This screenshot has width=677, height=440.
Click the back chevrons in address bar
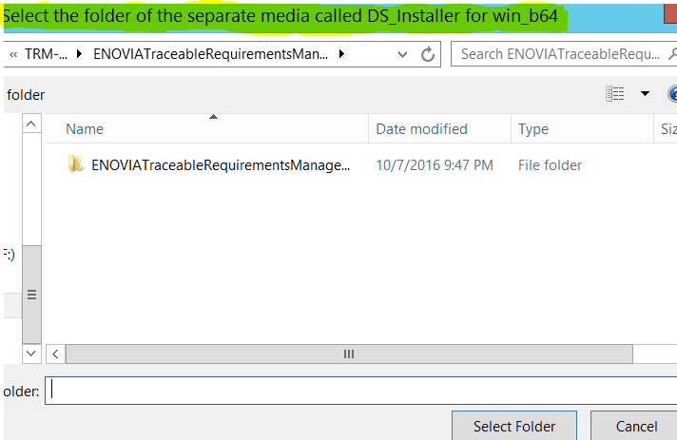(13, 54)
